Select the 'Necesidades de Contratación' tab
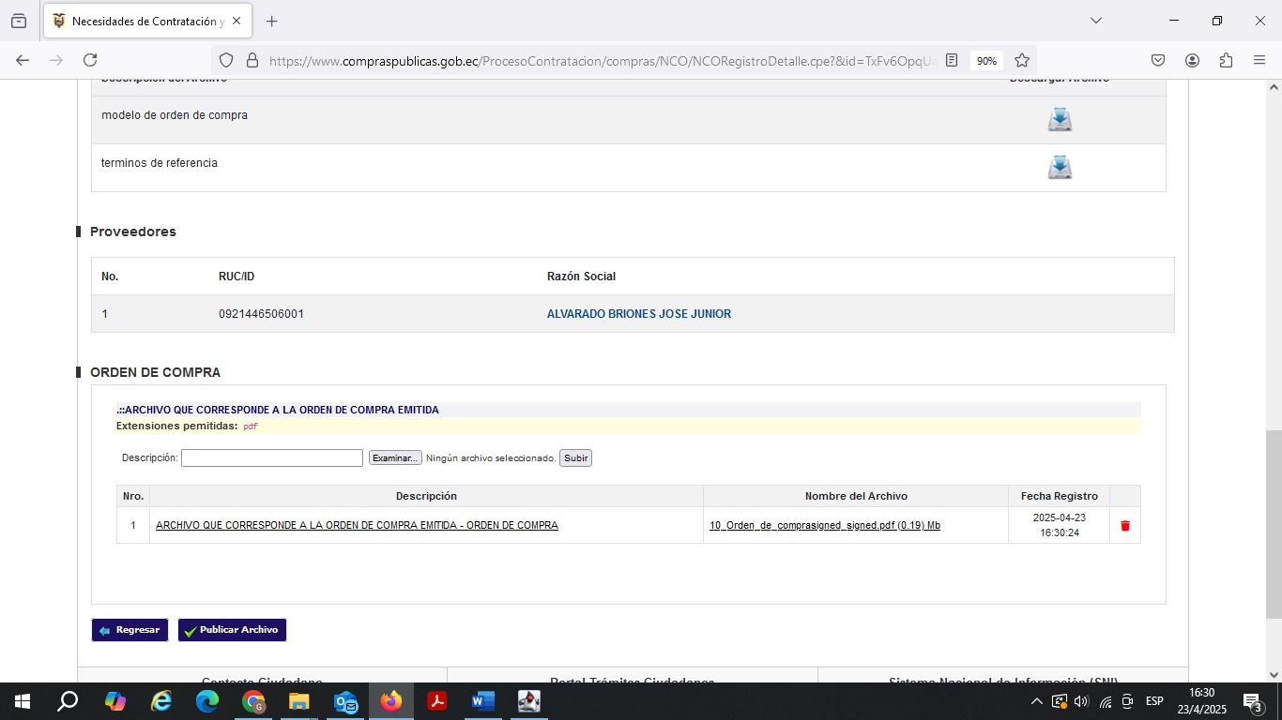1282x720 pixels. click(141, 21)
